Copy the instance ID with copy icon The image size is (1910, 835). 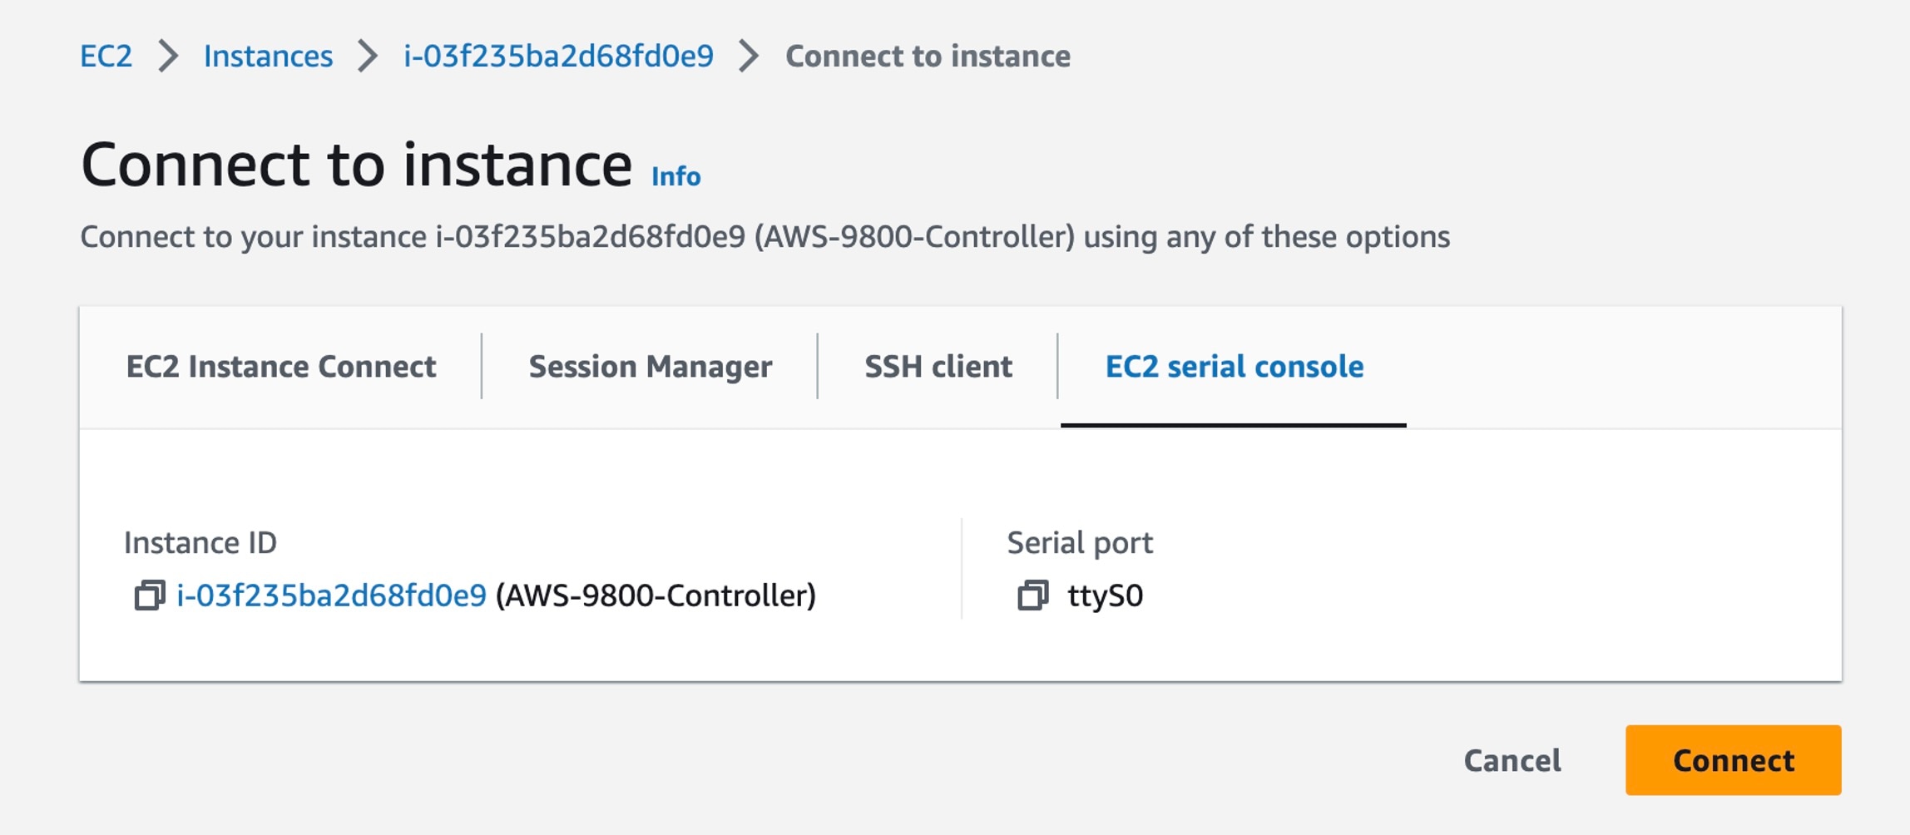click(x=150, y=595)
